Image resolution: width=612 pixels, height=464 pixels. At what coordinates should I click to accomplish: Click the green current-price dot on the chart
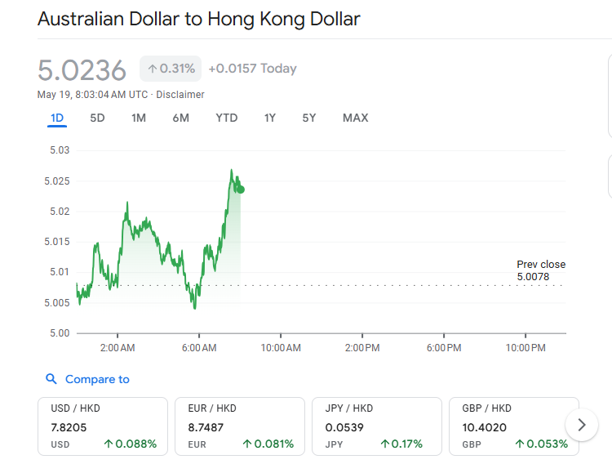tap(241, 190)
